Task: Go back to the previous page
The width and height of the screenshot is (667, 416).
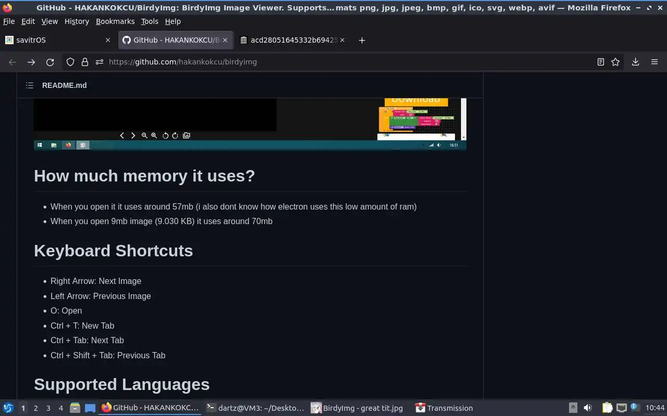Action: (13, 62)
